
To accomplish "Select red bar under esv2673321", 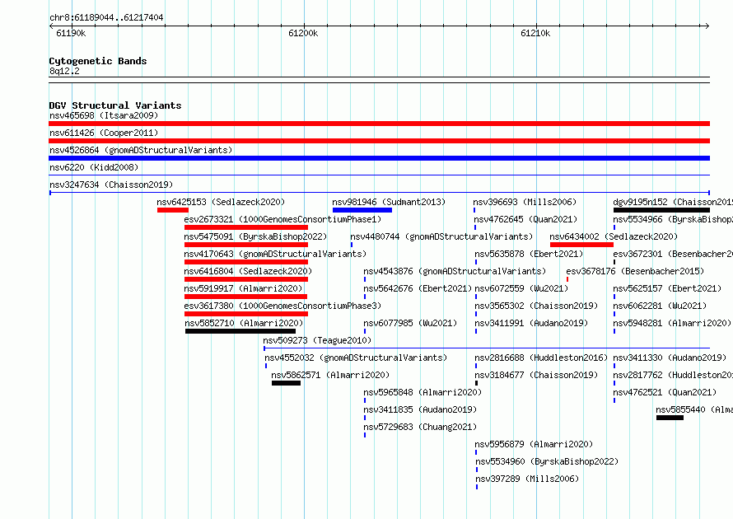I will 246,227.
